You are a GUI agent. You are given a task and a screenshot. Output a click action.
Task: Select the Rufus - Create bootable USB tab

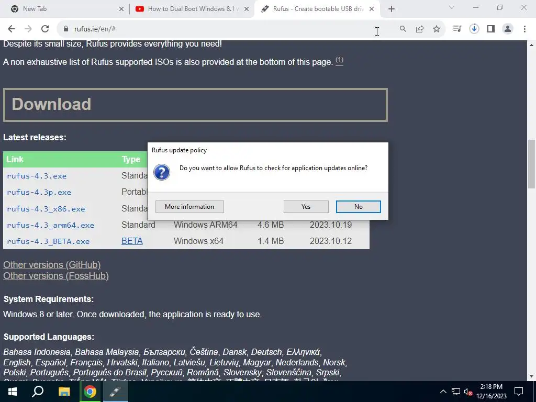317,9
